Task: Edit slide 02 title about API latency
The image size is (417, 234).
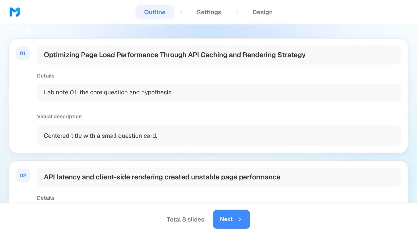Action: pyautogui.click(x=219, y=177)
